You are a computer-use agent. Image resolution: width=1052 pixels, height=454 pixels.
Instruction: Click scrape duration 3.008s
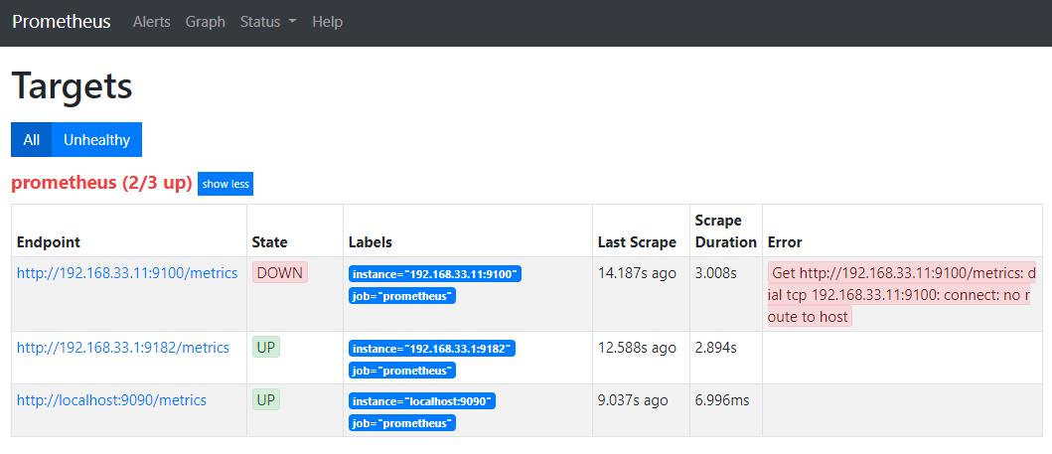(716, 273)
